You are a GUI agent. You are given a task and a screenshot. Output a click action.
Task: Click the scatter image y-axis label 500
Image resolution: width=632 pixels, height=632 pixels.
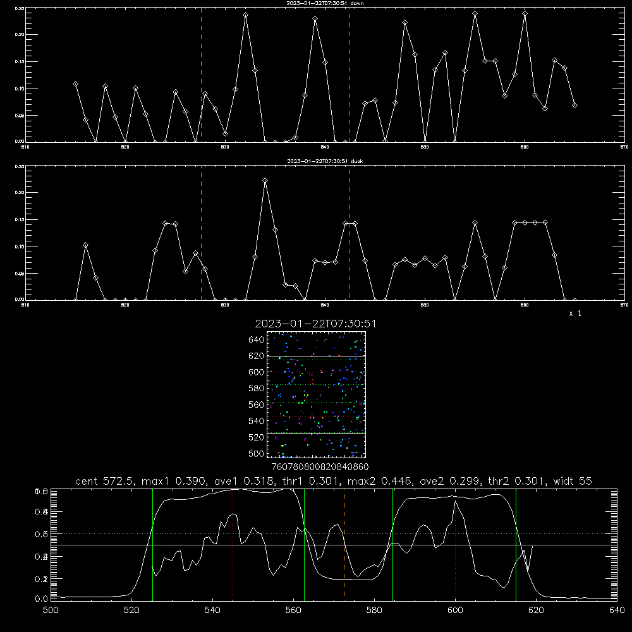(x=257, y=453)
